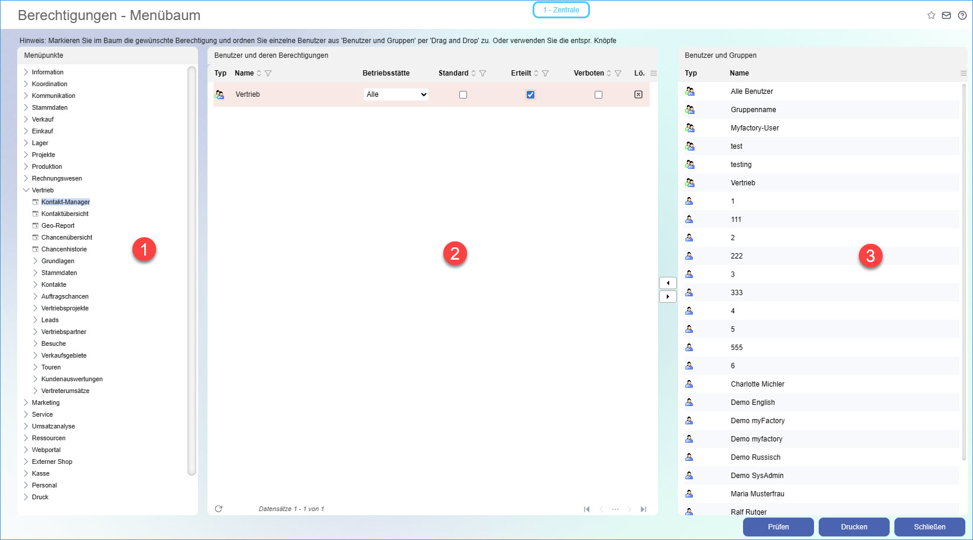Select Charlotte Michler in user list
The image size is (973, 540).
757,384
